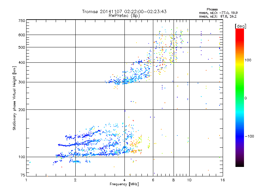Pick the black bottom end of the colorbar
262x196 pixels.
click(239, 165)
